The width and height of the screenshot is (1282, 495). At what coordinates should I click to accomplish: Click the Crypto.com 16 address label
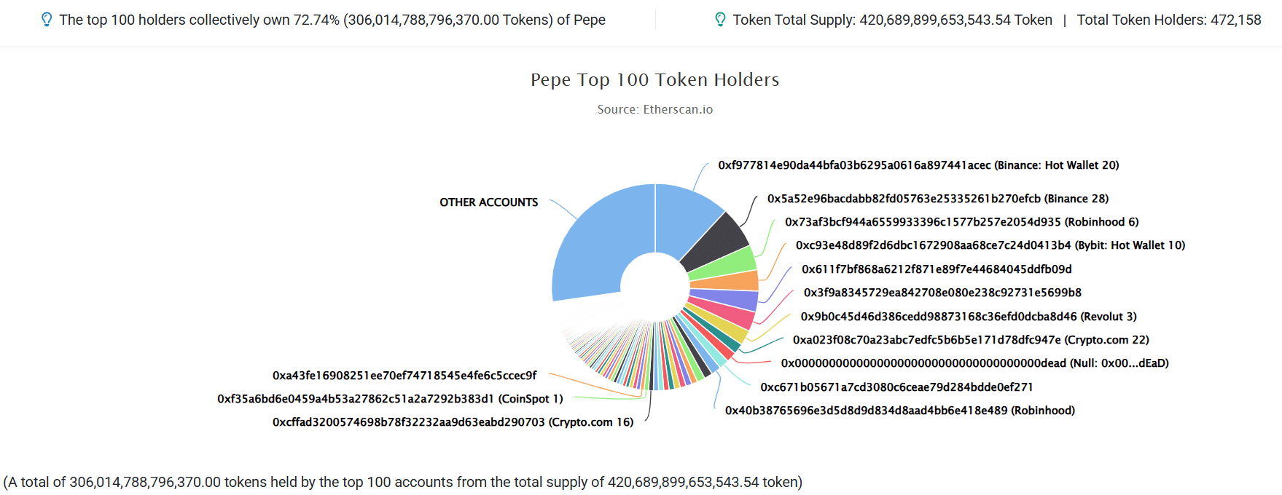453,422
